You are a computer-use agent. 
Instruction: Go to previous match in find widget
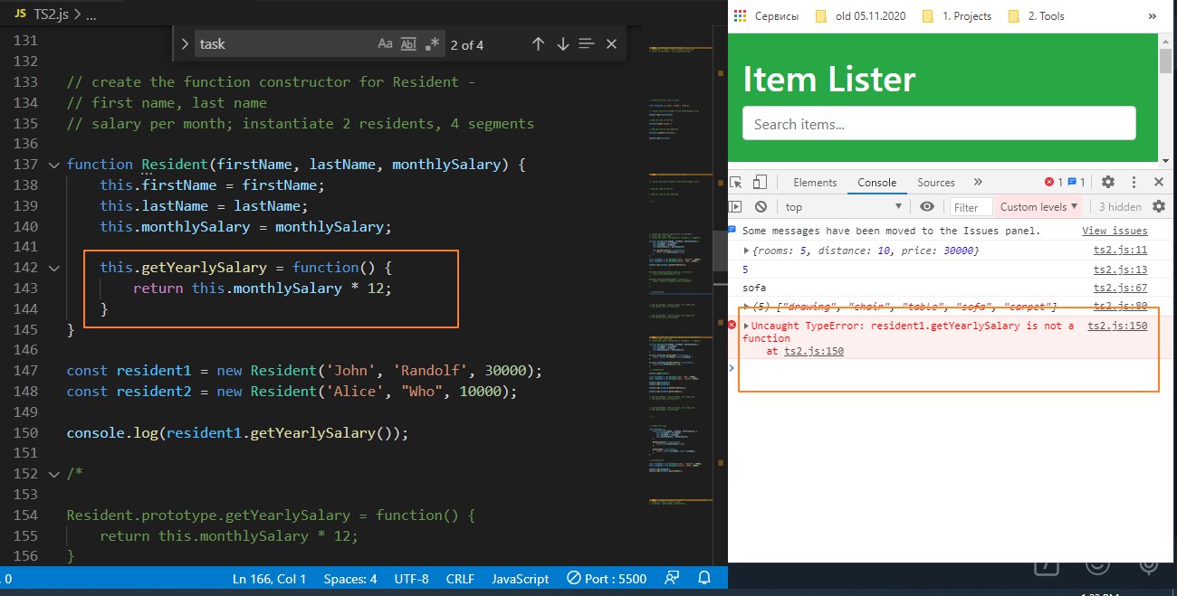(x=538, y=44)
